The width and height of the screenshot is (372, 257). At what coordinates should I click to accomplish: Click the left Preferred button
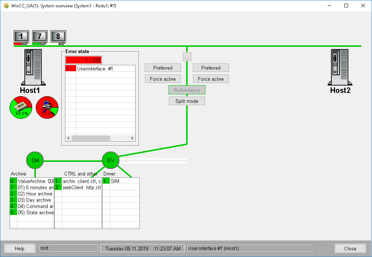(163, 68)
